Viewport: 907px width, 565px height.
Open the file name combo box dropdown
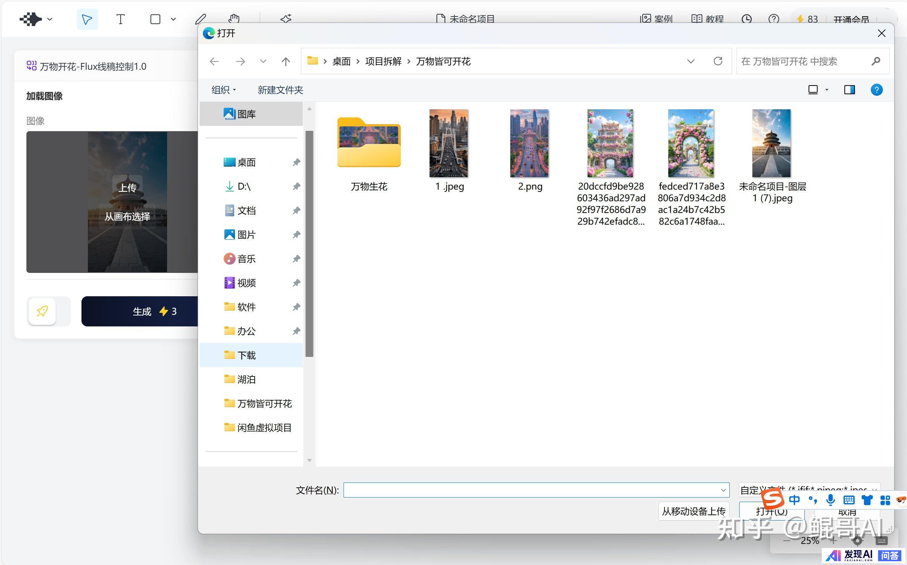[x=723, y=490]
